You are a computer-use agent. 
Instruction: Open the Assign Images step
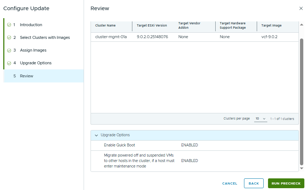pos(33,50)
